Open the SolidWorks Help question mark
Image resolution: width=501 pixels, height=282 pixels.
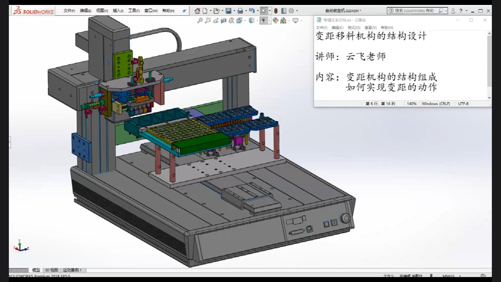tap(461, 11)
